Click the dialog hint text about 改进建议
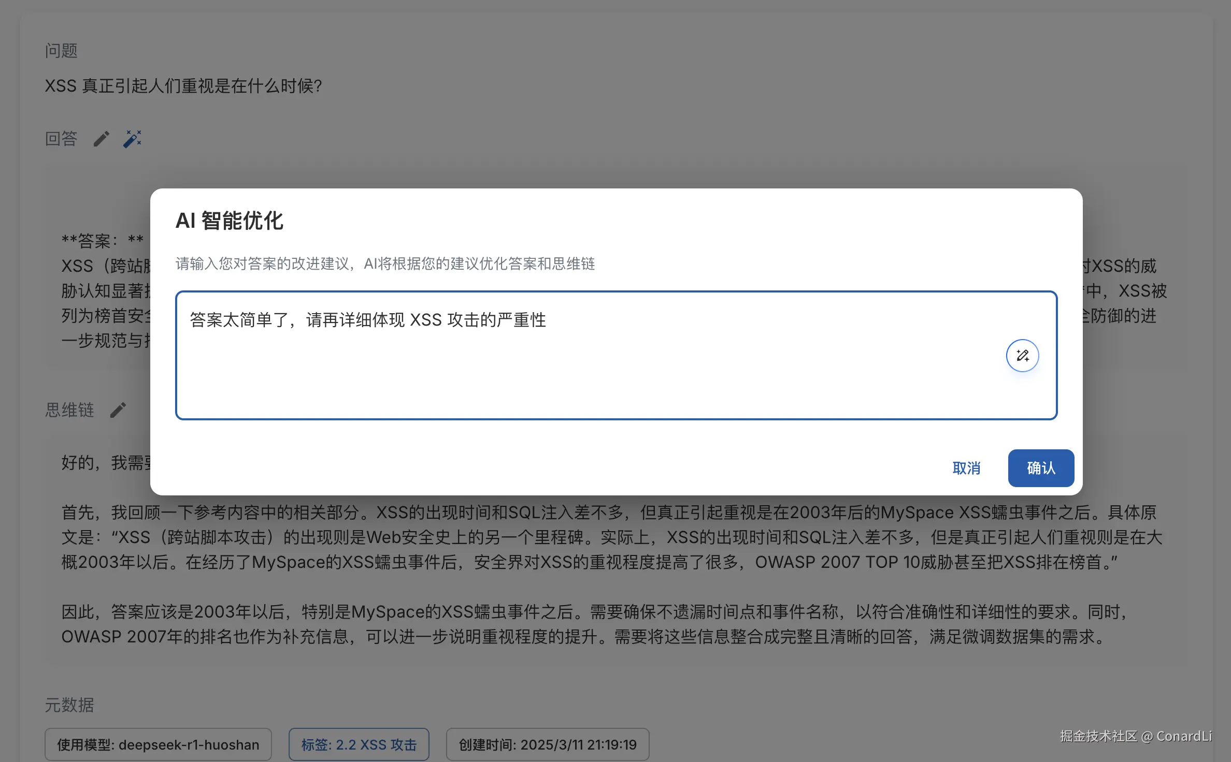Screen dimensions: 1231x762 [x=385, y=263]
